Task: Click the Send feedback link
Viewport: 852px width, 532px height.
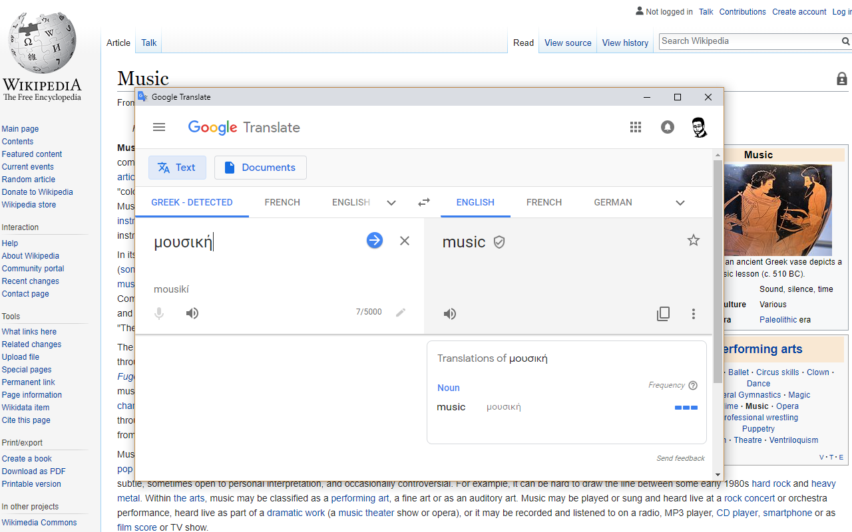Action: pyautogui.click(x=680, y=458)
